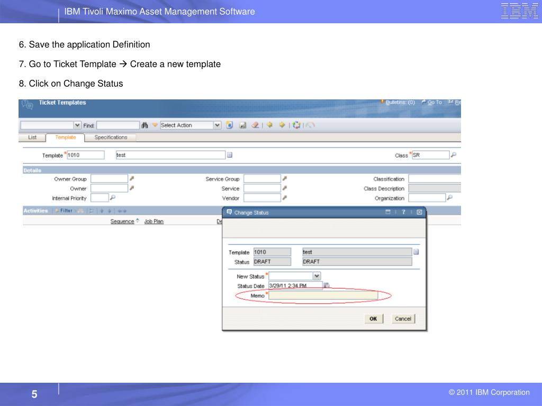Click the Owner Group input field
This screenshot has height=406, width=542.
click(109, 179)
